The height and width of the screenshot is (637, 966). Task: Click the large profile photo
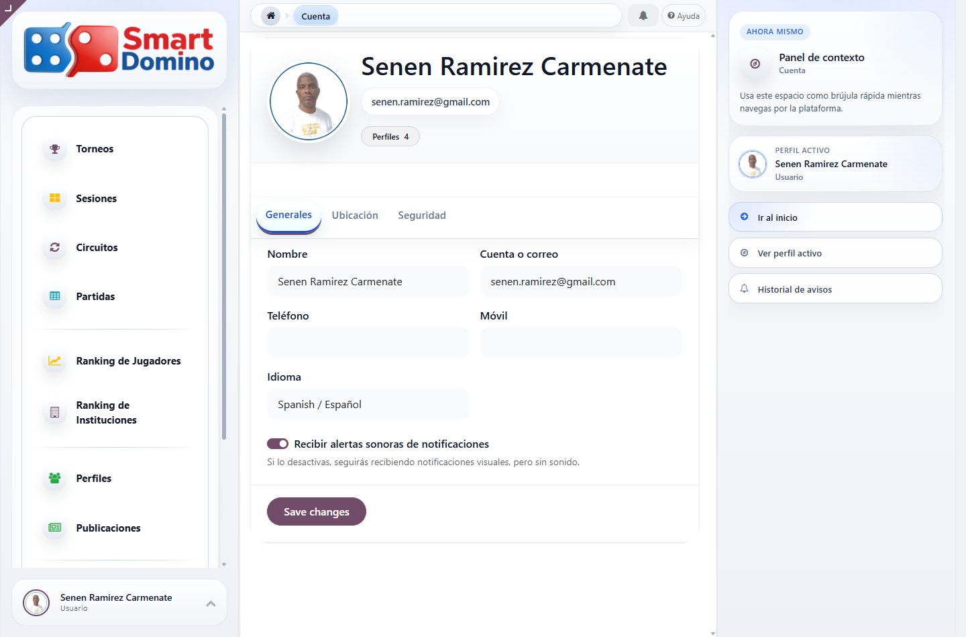(x=309, y=102)
